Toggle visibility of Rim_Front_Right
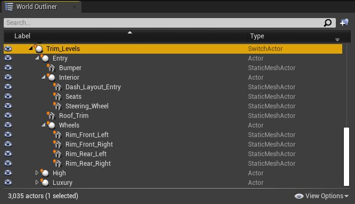Image resolution: width=355 pixels, height=204 pixels. (8, 144)
